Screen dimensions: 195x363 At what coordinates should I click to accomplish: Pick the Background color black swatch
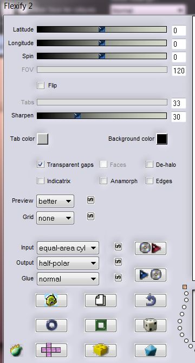(162, 139)
